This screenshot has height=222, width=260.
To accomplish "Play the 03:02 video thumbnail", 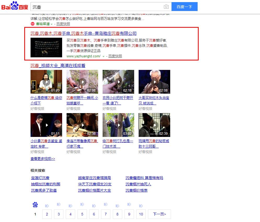I will (119, 125).
